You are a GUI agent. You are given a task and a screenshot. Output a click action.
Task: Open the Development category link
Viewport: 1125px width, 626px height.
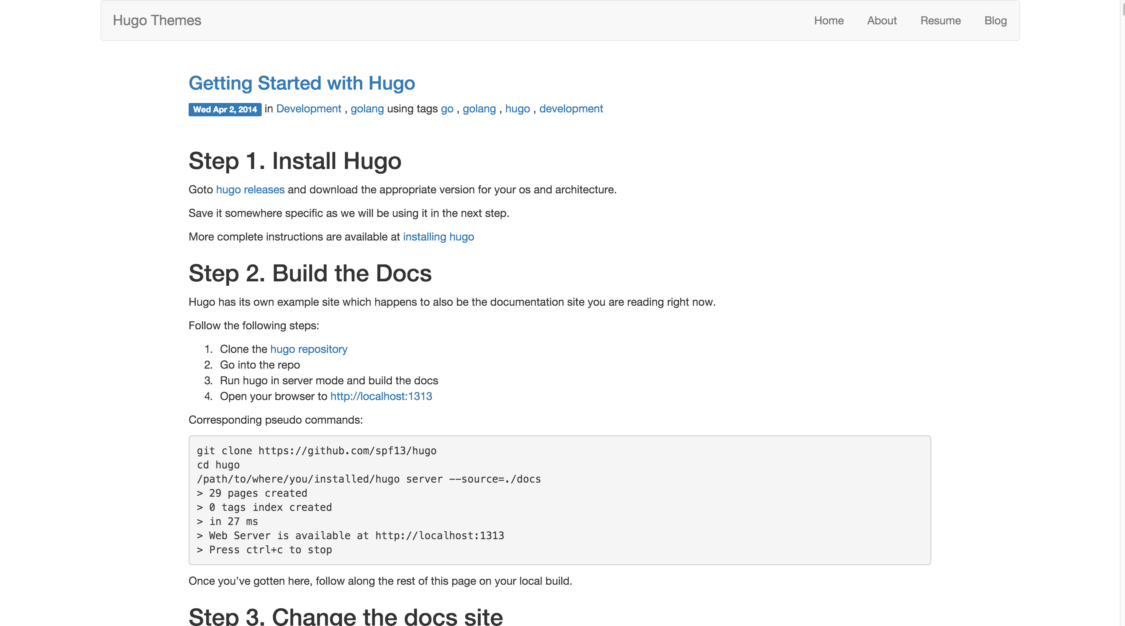(x=308, y=109)
